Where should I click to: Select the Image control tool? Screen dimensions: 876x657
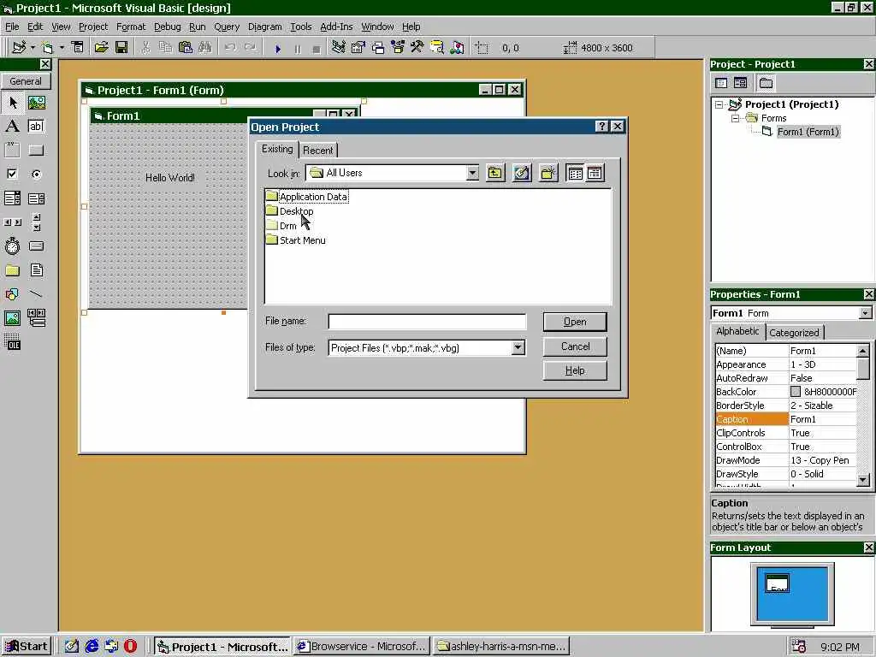click(12, 318)
